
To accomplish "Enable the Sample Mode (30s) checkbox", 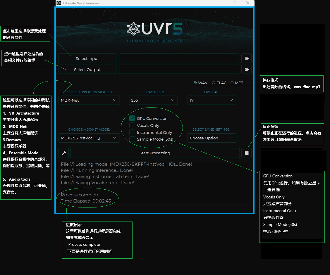I will click(132, 139).
